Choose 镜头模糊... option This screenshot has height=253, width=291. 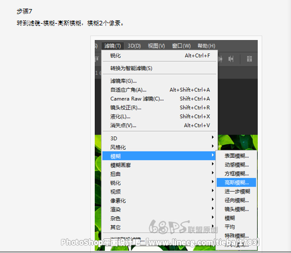(236, 209)
